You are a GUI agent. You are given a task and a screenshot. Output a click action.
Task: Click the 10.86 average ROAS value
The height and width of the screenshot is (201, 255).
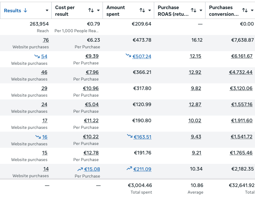click(x=197, y=185)
